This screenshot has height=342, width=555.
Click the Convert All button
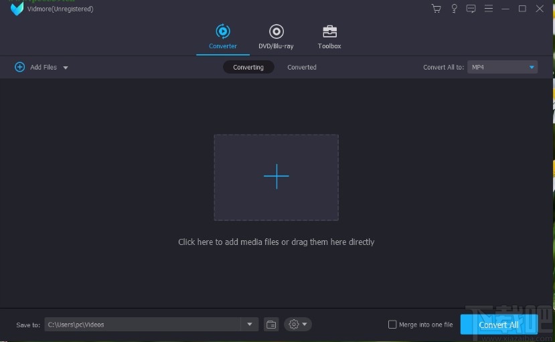tap(499, 325)
